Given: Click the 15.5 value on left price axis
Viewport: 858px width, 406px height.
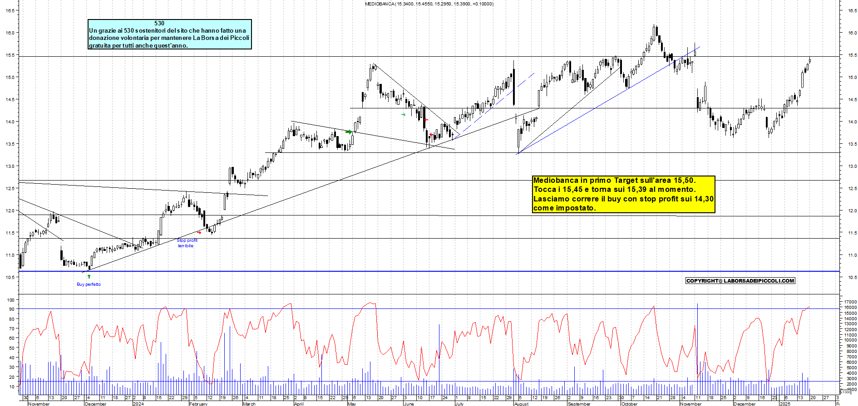Looking at the screenshot, I should (x=9, y=55).
